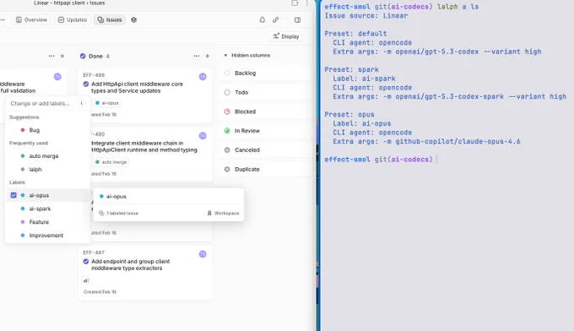574x331 pixels.
Task: Open ellipsis menu of the left partial column
Action: pyautogui.click(x=51, y=56)
